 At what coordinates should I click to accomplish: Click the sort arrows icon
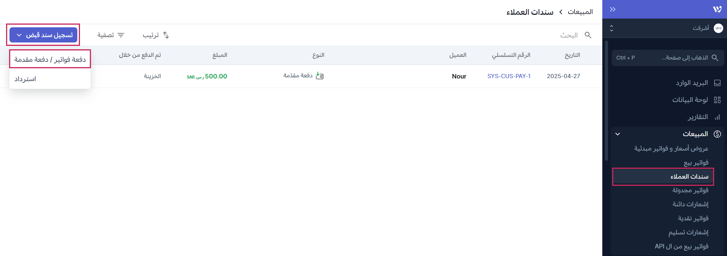point(166,35)
